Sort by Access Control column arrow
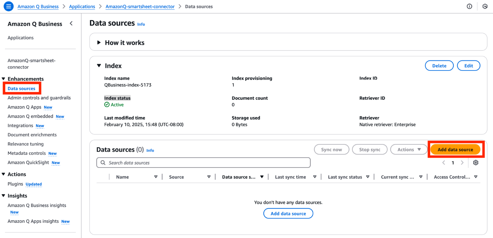Image resolution: width=493 pixels, height=238 pixels. coord(476,177)
